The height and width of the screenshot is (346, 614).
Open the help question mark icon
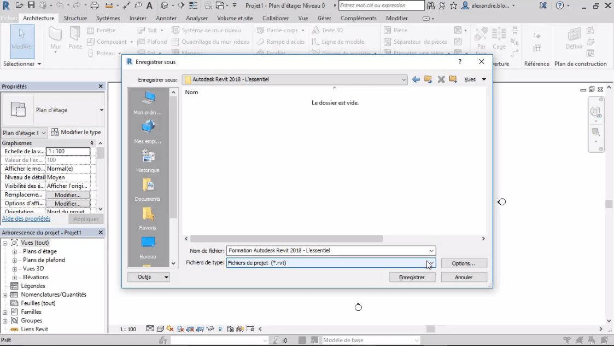560,5
